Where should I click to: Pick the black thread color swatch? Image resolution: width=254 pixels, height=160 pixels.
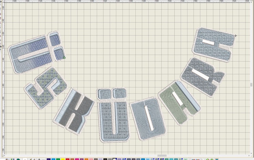(x=105, y=159)
